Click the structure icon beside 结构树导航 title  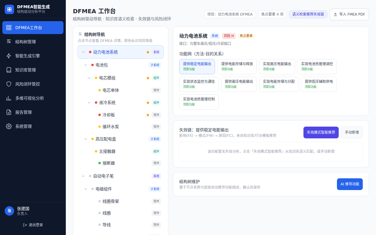(x=80, y=34)
